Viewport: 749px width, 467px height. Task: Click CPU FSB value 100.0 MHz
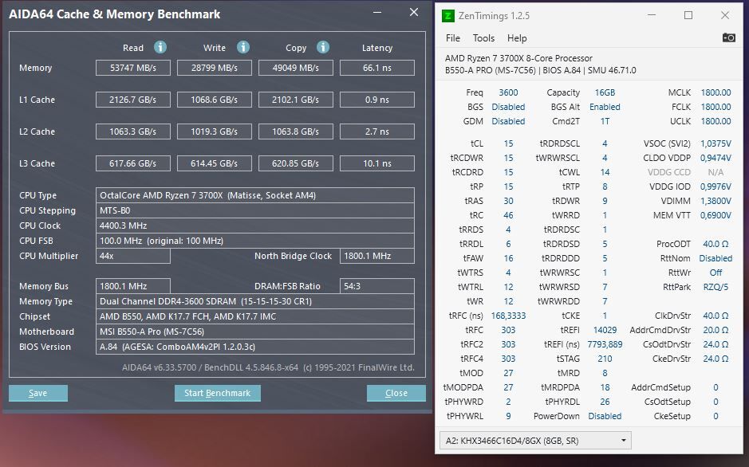[255, 241]
